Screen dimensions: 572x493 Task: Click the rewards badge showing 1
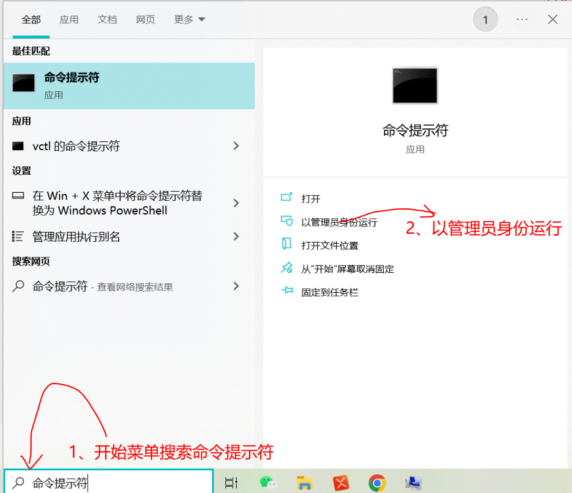click(485, 20)
